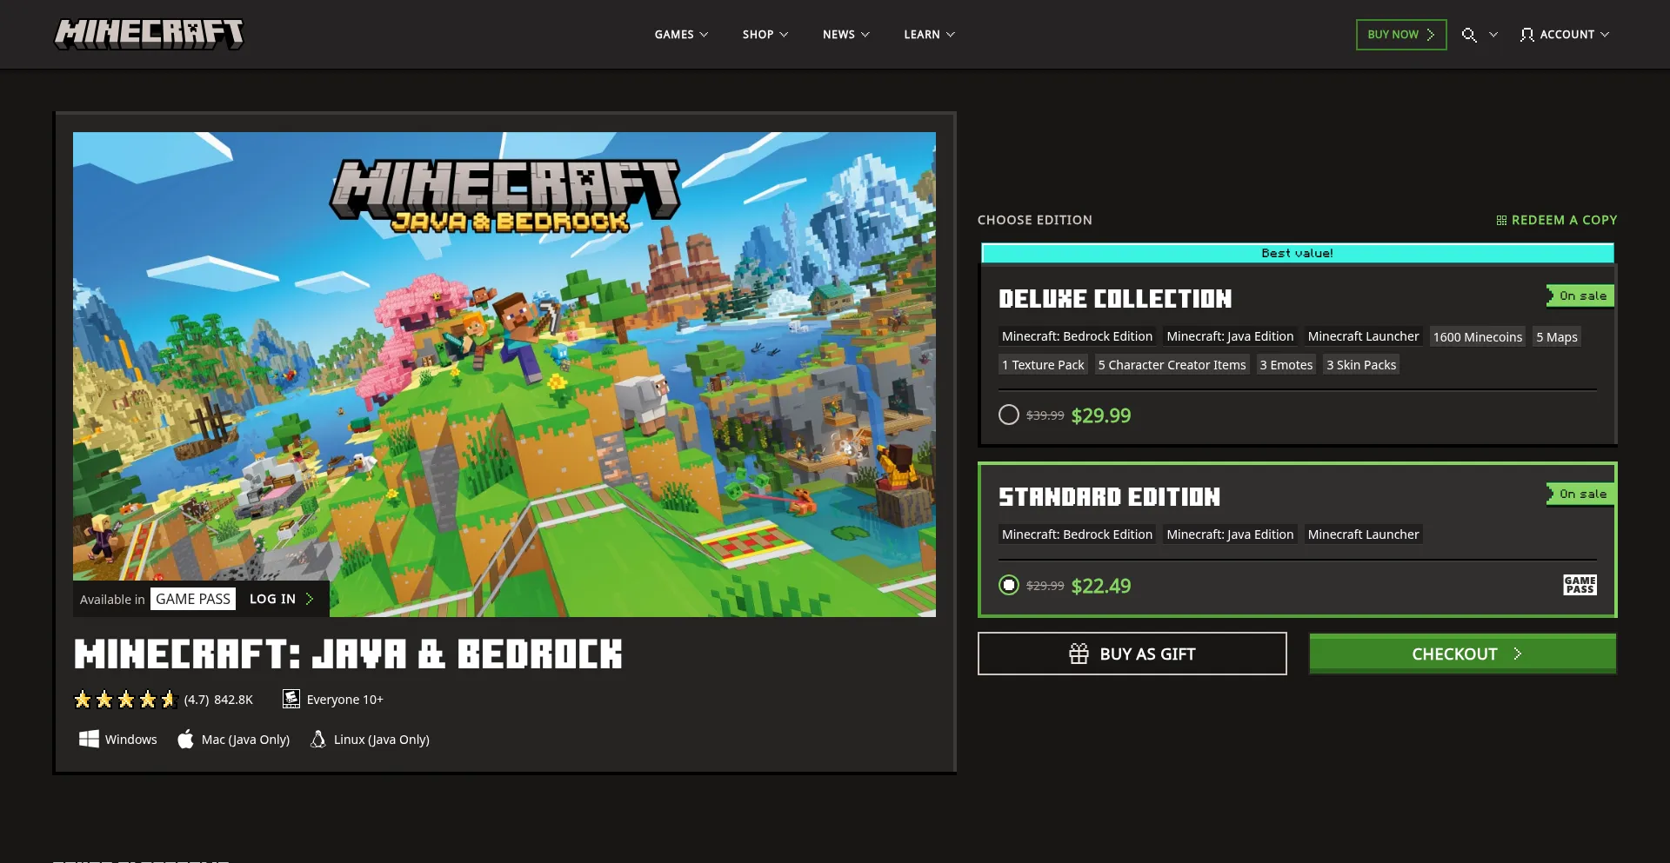The height and width of the screenshot is (863, 1670).
Task: Open the search magnifier icon
Action: (x=1469, y=35)
